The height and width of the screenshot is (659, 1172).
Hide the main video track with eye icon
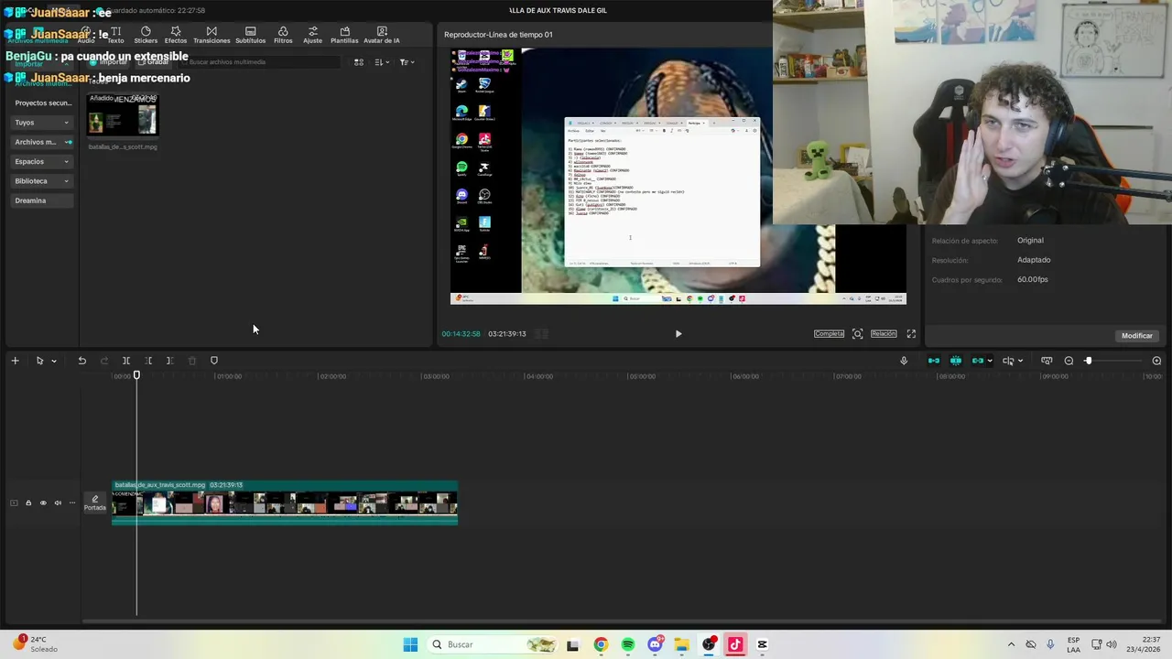pyautogui.click(x=43, y=502)
